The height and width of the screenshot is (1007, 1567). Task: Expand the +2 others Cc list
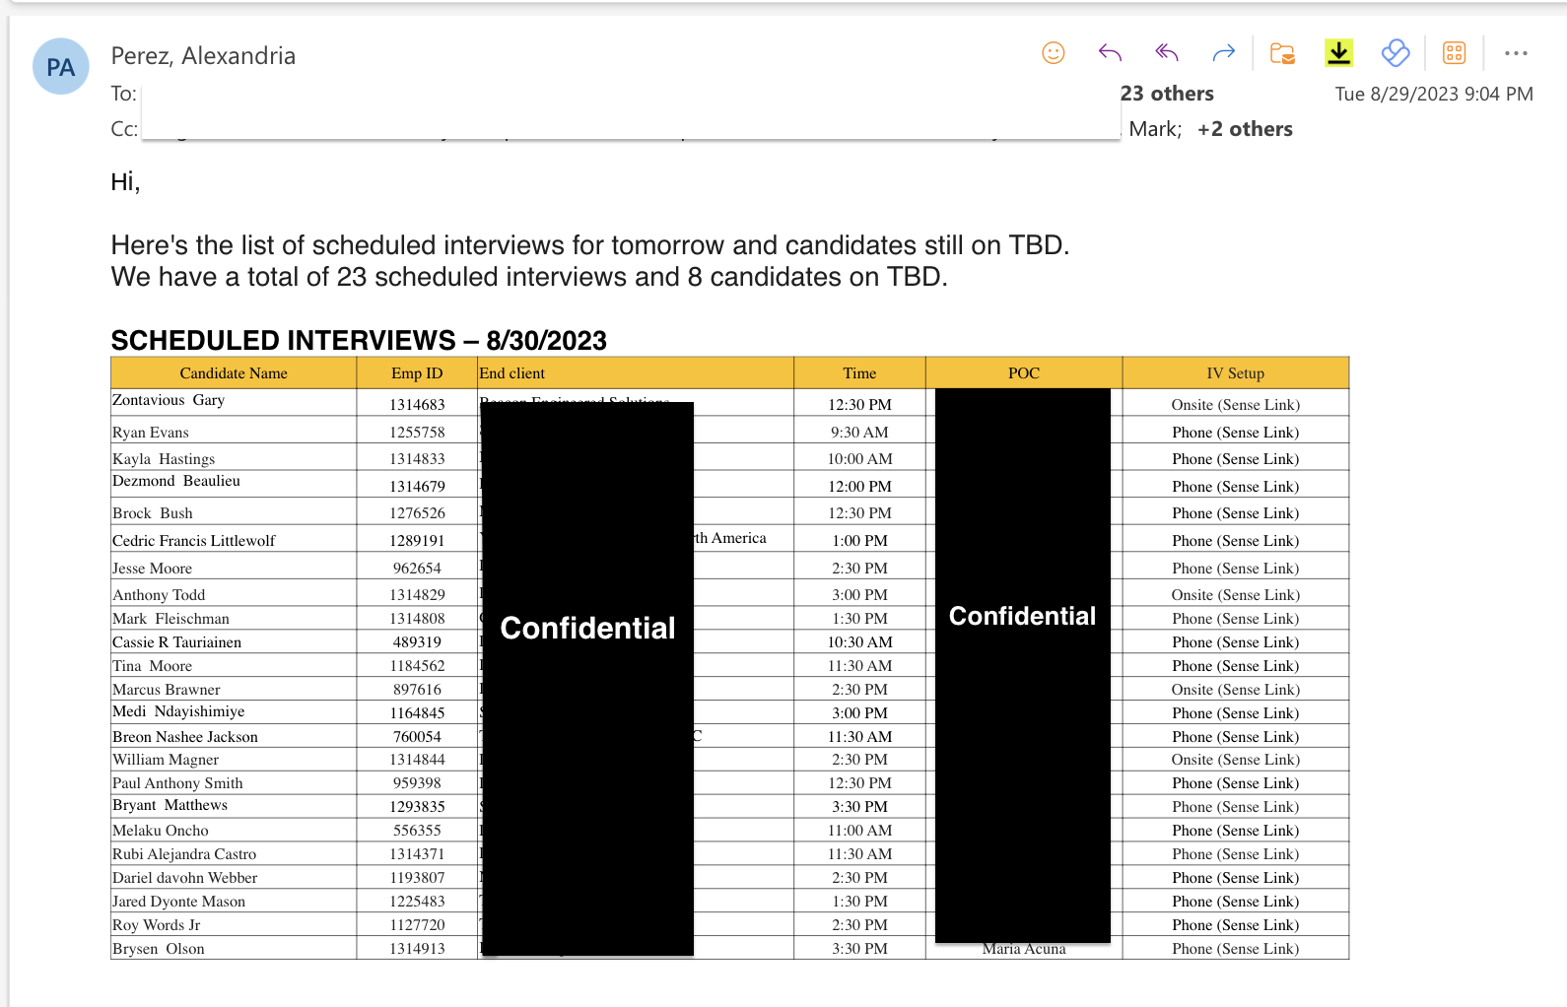[x=1245, y=129]
